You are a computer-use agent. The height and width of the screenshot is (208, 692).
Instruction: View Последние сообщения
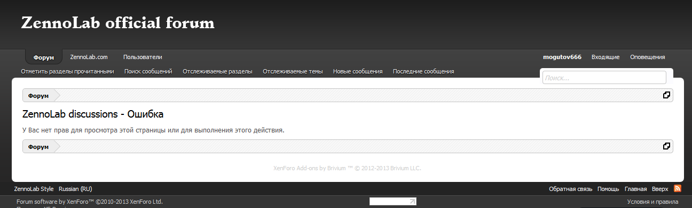423,71
